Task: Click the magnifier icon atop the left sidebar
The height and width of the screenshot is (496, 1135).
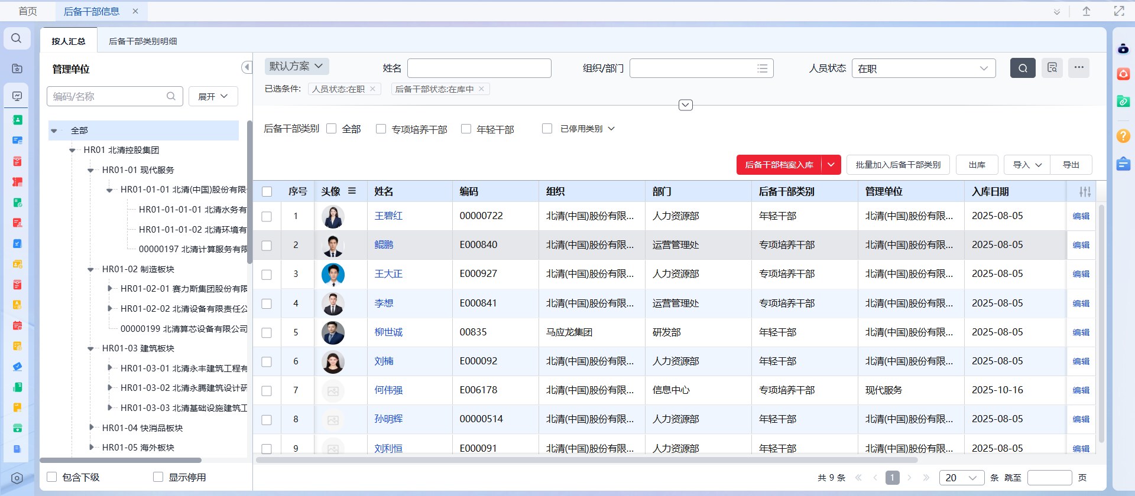Action: tap(17, 38)
